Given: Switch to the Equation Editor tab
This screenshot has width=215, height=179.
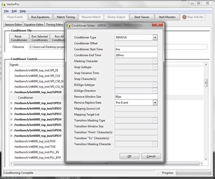Looking at the screenshot, I should click(x=34, y=25).
